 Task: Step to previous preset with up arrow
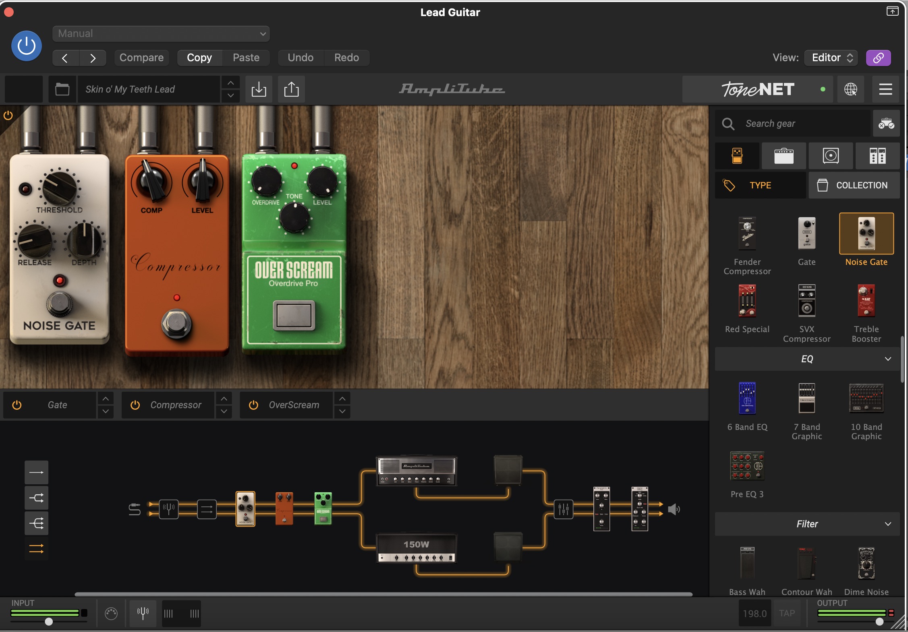pos(230,83)
